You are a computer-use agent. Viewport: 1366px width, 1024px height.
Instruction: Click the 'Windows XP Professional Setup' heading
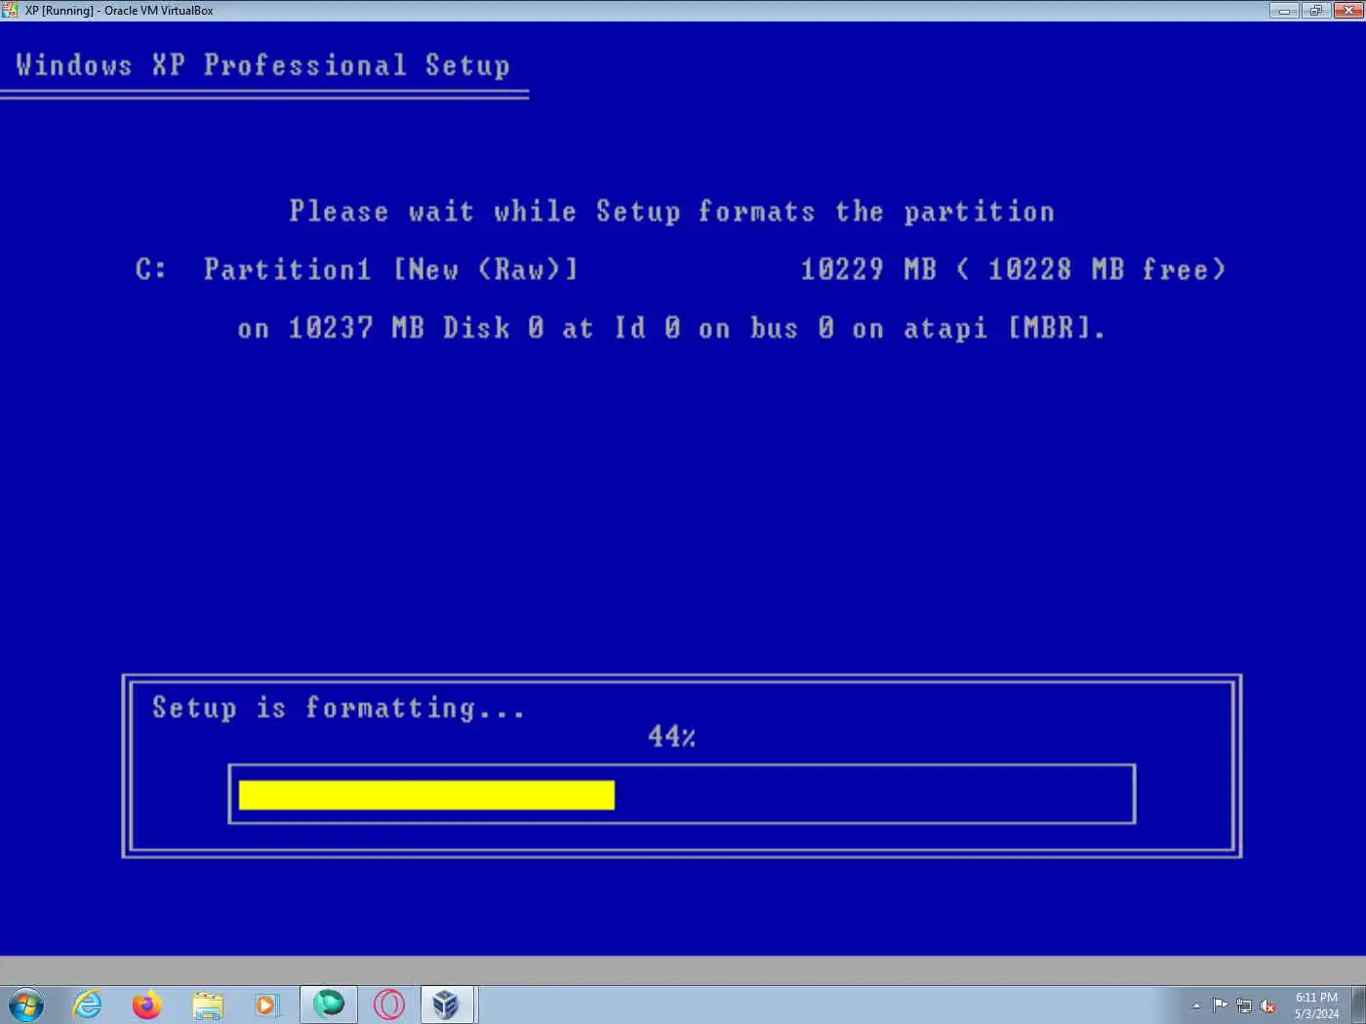262,65
